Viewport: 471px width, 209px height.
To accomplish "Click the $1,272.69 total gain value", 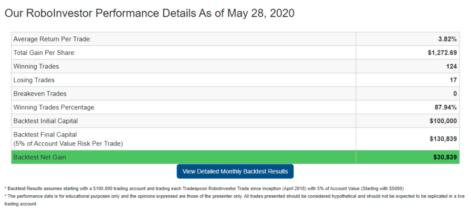I will point(442,53).
